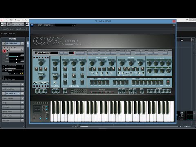This screenshot has height=147, width=196.
Task: Click the red preset number display
Action: click(72, 53)
